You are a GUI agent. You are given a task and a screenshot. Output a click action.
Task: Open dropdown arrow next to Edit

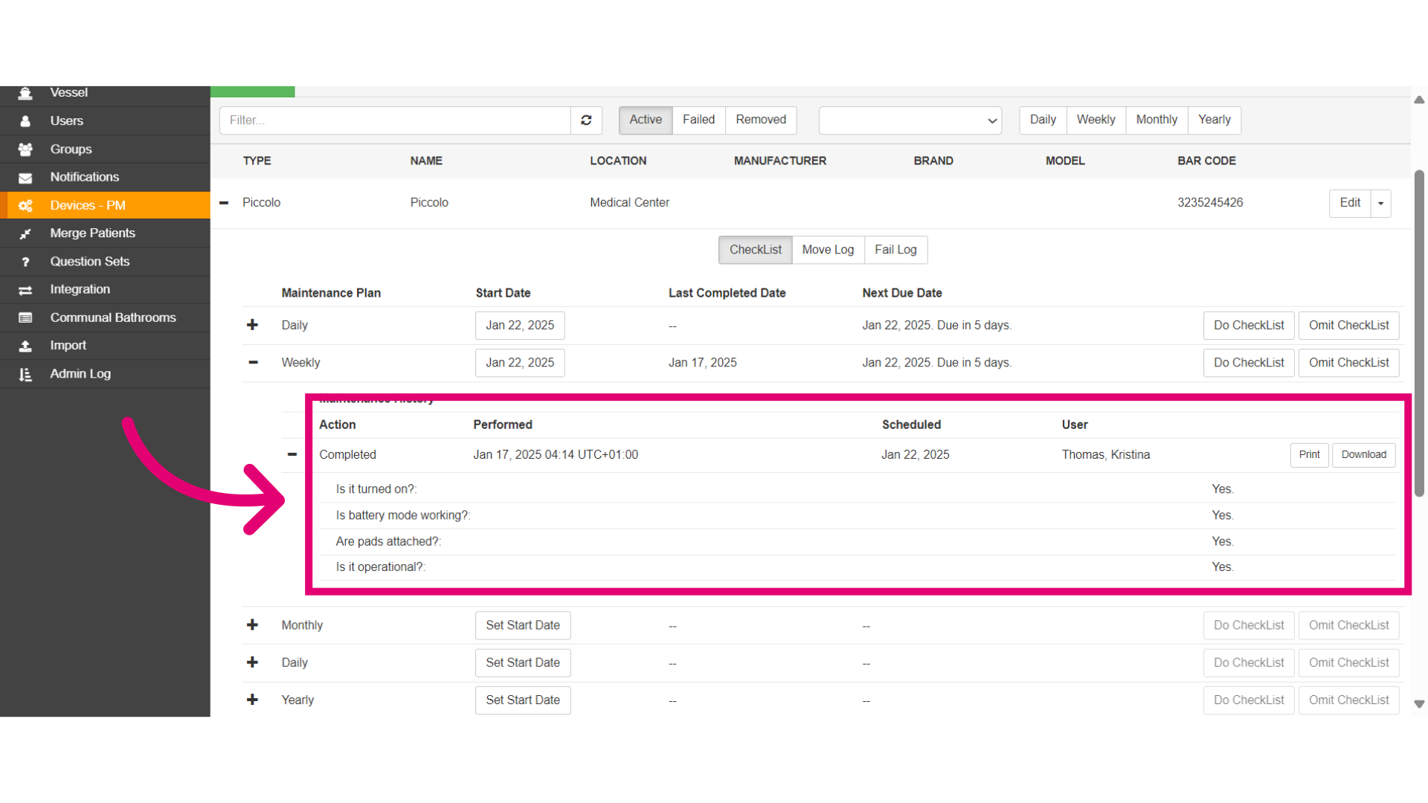(x=1380, y=203)
